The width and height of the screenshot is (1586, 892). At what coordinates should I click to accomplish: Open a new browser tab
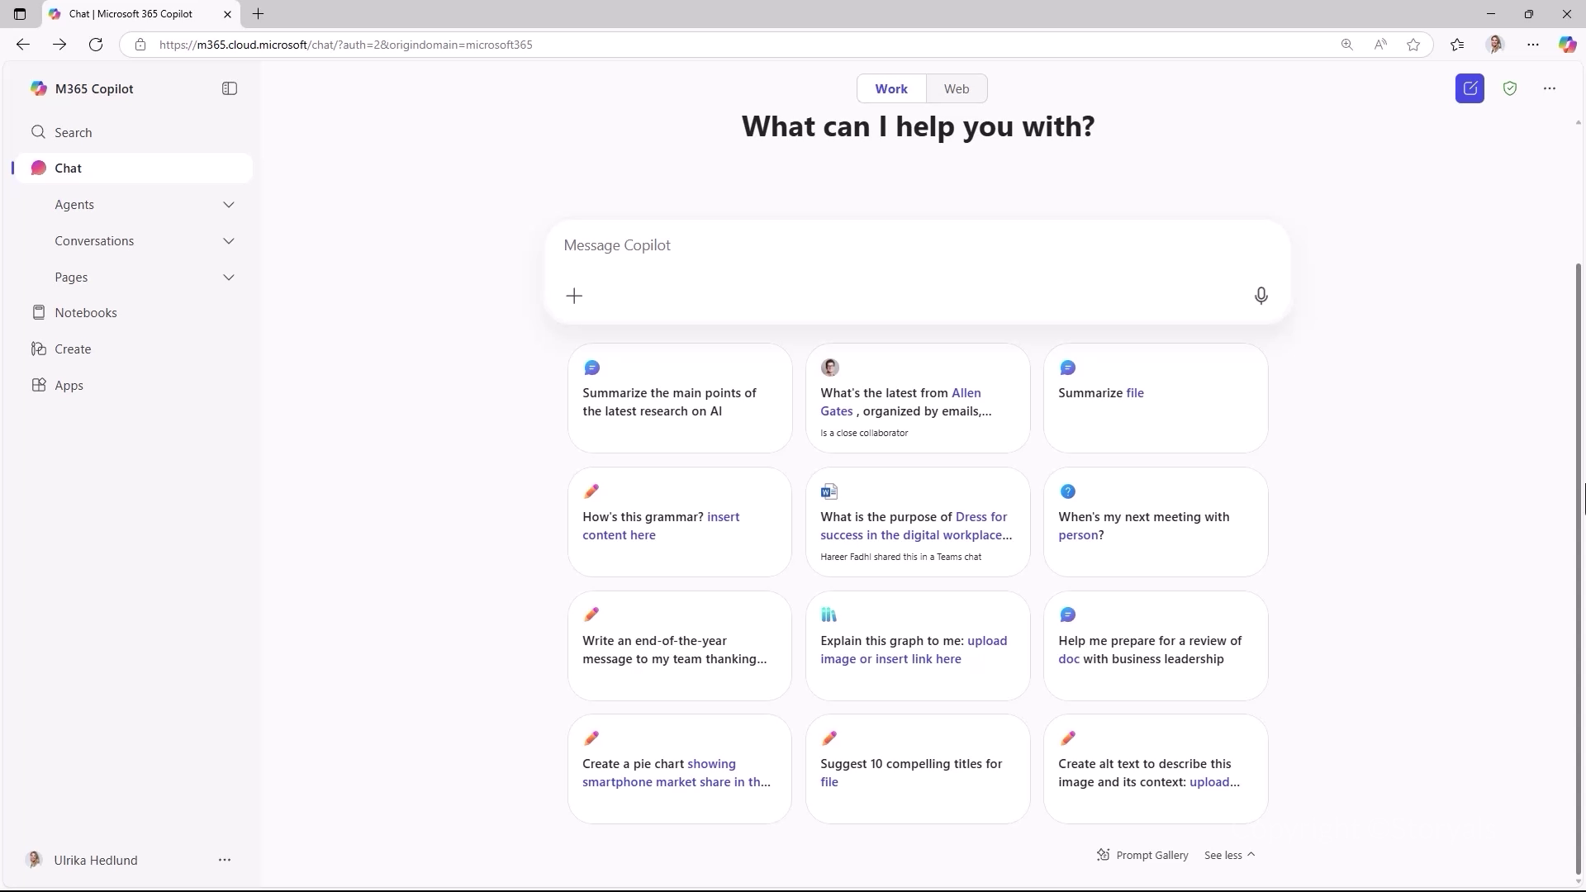pyautogui.click(x=258, y=14)
